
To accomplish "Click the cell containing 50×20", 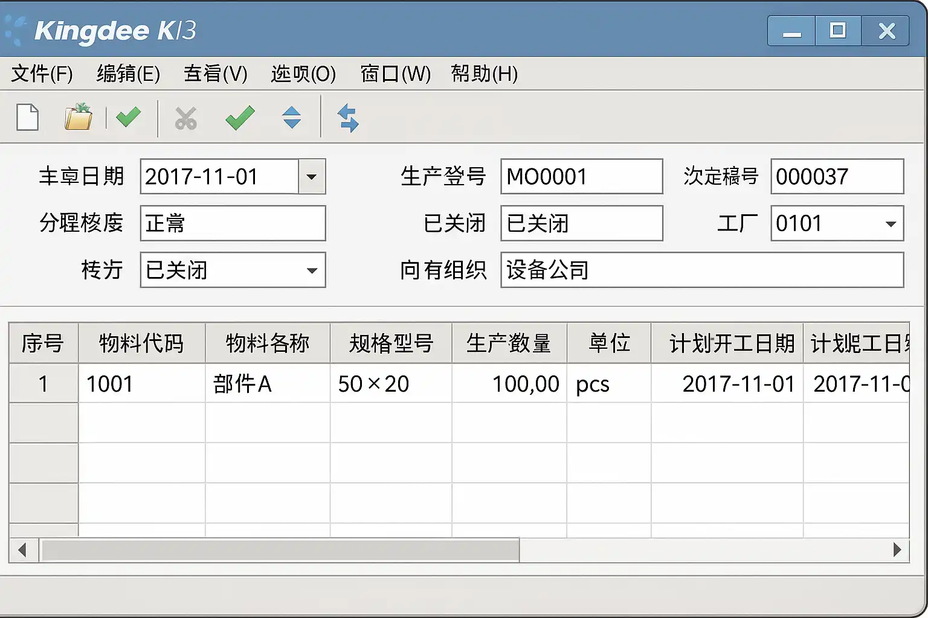I will (x=391, y=383).
